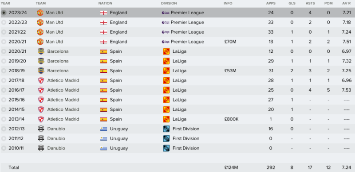The width and height of the screenshot is (355, 172).
Task: Click the England flag in 2022/23 row
Action: click(x=103, y=23)
